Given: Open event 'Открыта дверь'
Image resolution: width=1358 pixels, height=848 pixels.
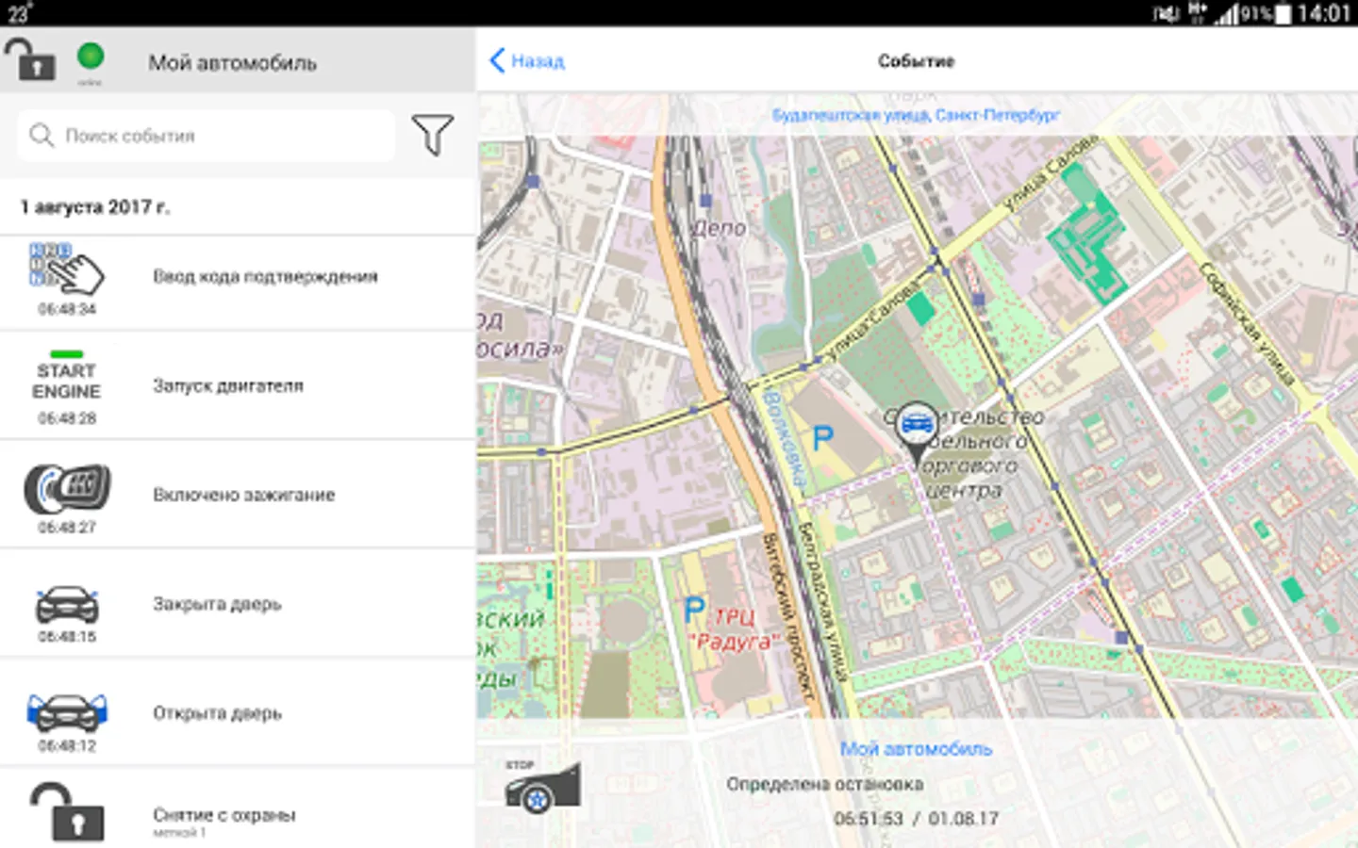Looking at the screenshot, I should pos(238,713).
